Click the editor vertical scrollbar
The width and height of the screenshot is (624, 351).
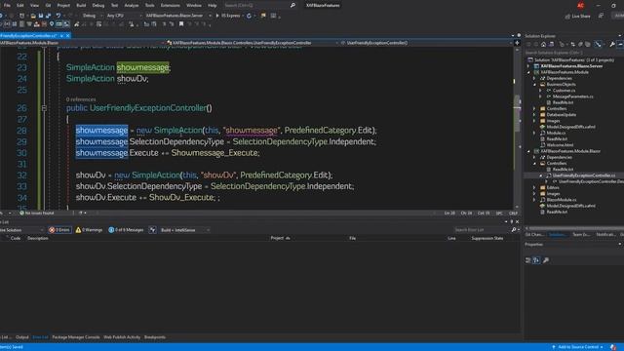coord(517,128)
